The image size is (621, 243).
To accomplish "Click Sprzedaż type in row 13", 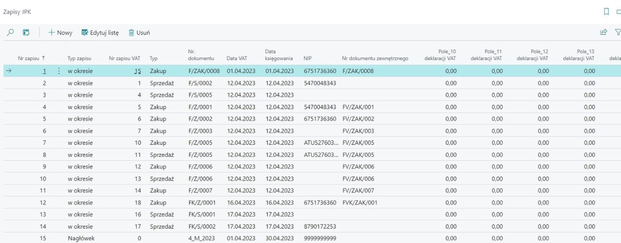I will 162,214.
